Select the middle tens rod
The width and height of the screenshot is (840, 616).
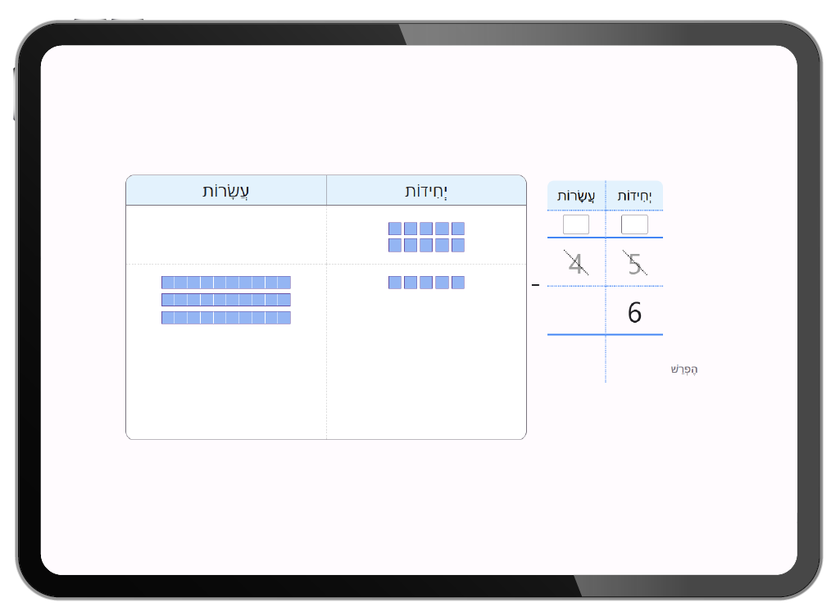click(x=226, y=300)
